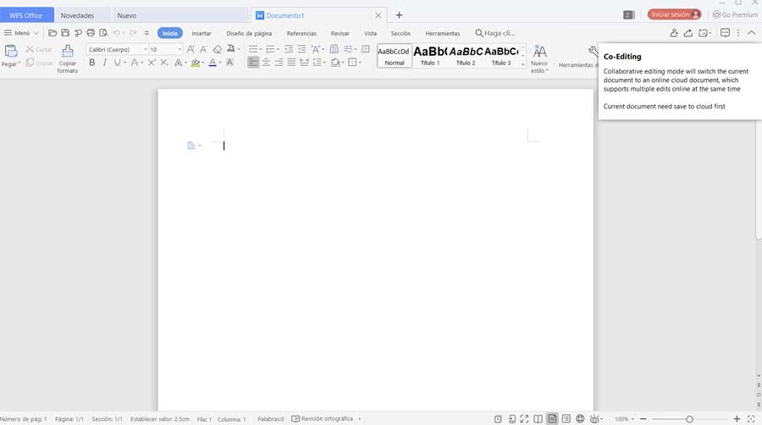
Task: Open the comments speech-bubble icon
Action: [725, 33]
